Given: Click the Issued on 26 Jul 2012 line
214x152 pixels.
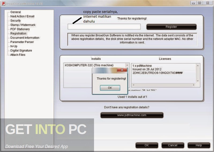Looking at the screenshot, I should (x=147, y=69).
